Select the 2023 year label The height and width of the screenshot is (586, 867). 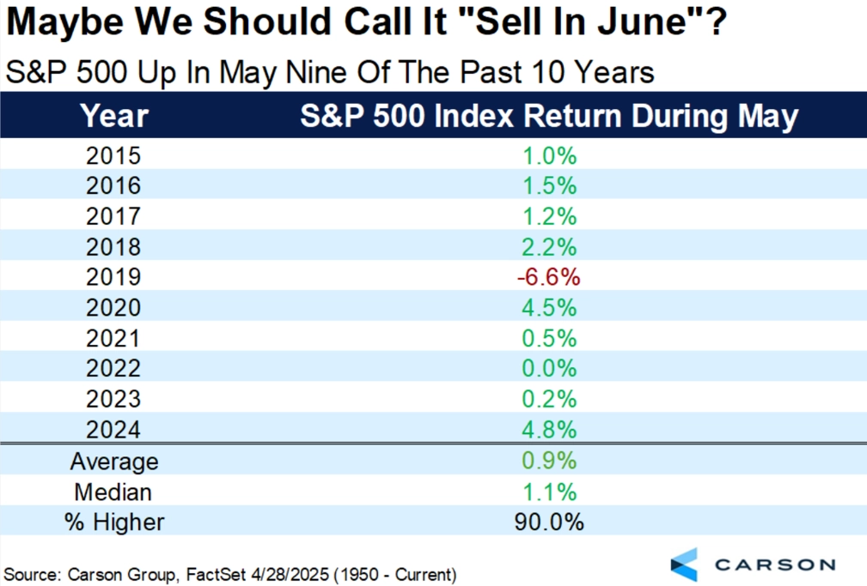113,399
